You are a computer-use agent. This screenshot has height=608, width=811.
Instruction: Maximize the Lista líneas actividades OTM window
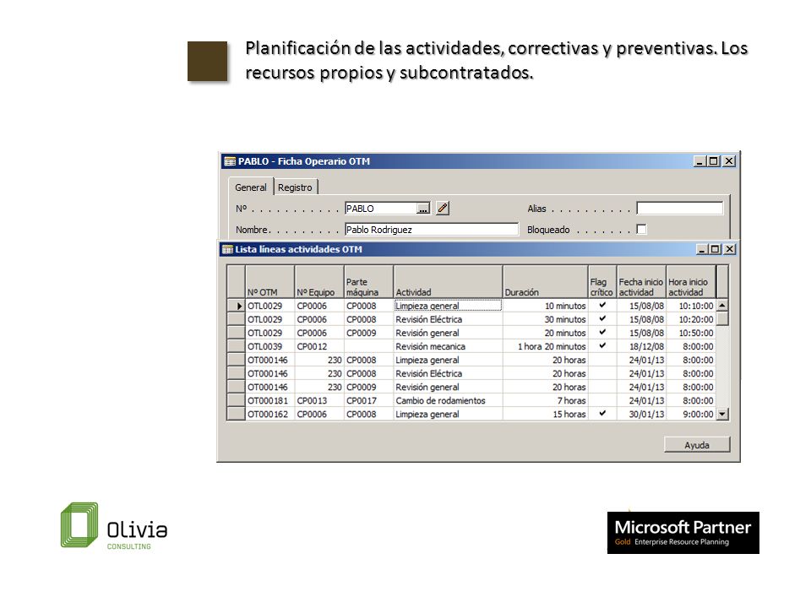point(716,249)
